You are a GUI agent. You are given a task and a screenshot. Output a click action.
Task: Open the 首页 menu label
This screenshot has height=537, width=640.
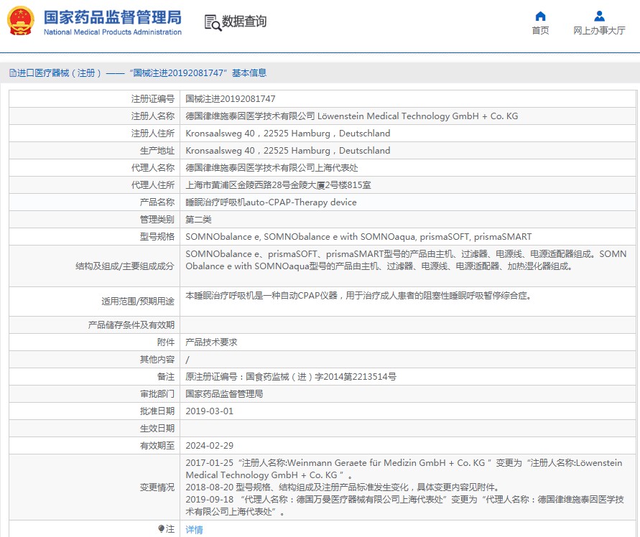point(540,31)
